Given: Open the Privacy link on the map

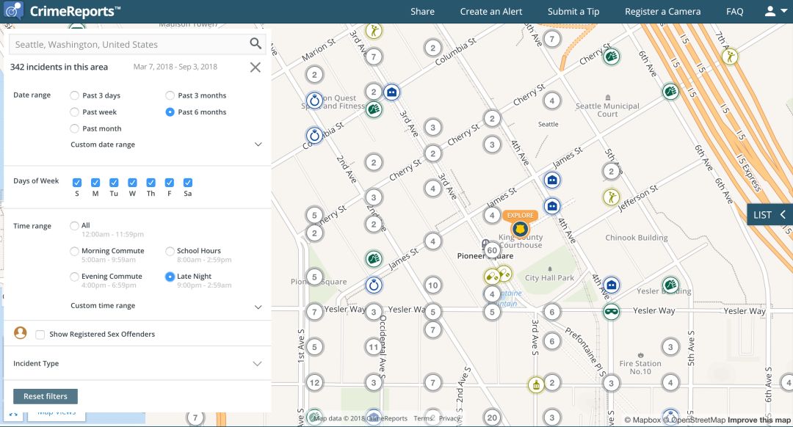Looking at the screenshot, I should click(449, 418).
